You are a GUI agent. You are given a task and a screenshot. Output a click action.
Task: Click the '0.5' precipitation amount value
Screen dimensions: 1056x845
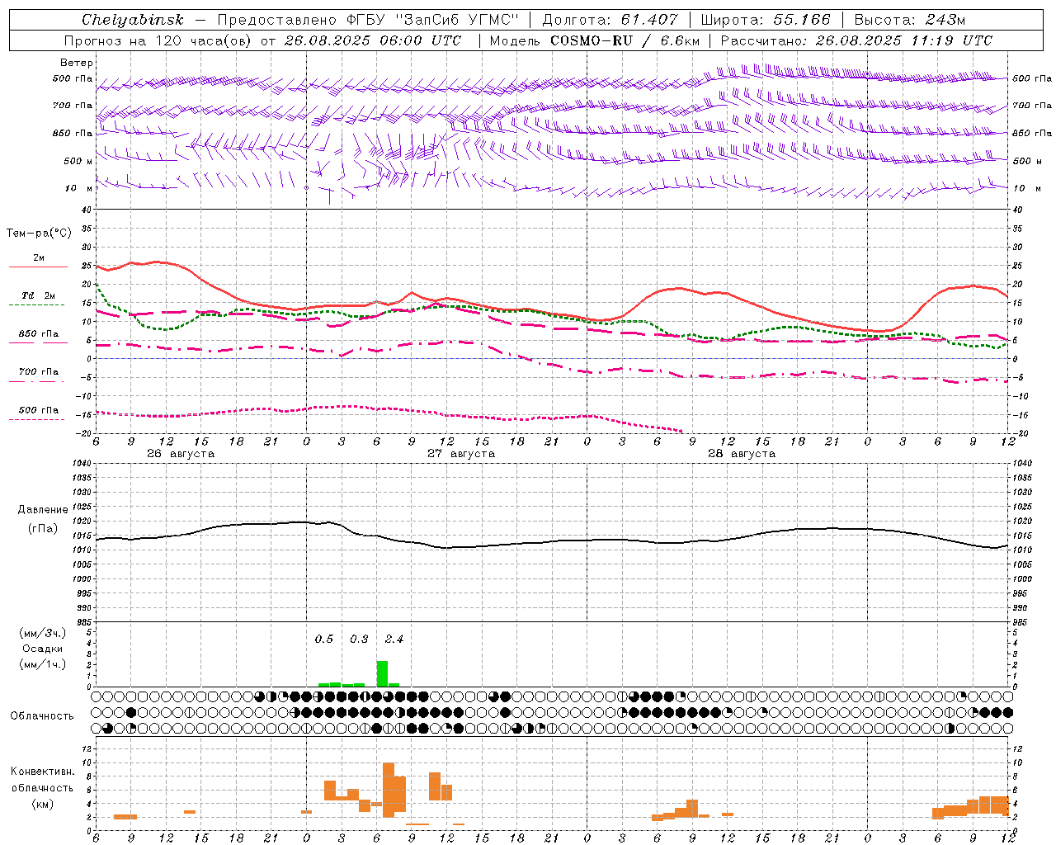click(324, 639)
